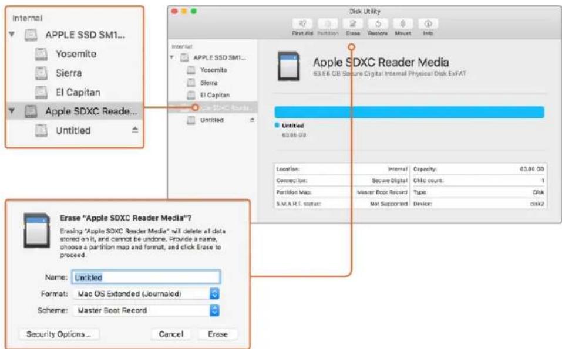Click the Yosemite volume icon in the enlarged sidebar callout
The height and width of the screenshot is (349, 562).
pos(41,54)
